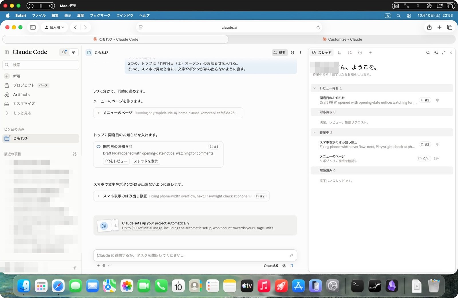Click the PRをレビュー button

coord(116,161)
